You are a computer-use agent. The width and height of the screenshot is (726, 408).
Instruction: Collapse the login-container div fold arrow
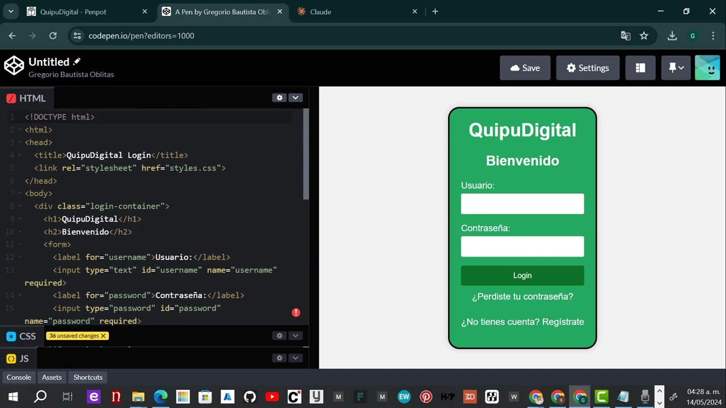coord(21,206)
